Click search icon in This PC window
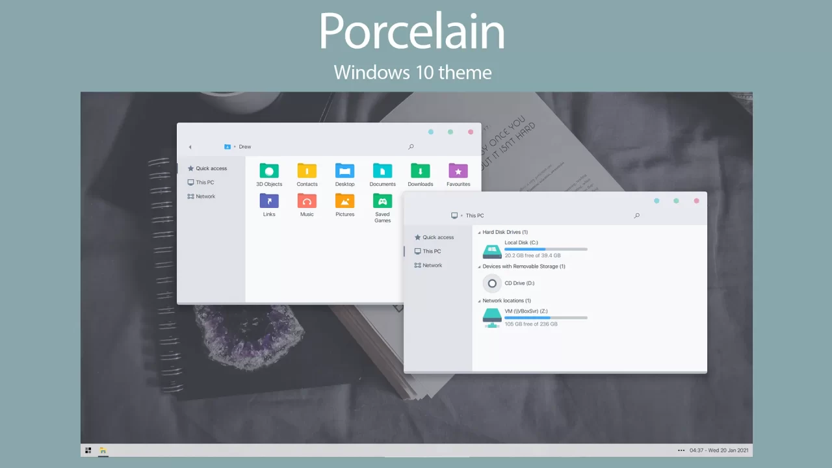832x468 pixels. point(636,216)
